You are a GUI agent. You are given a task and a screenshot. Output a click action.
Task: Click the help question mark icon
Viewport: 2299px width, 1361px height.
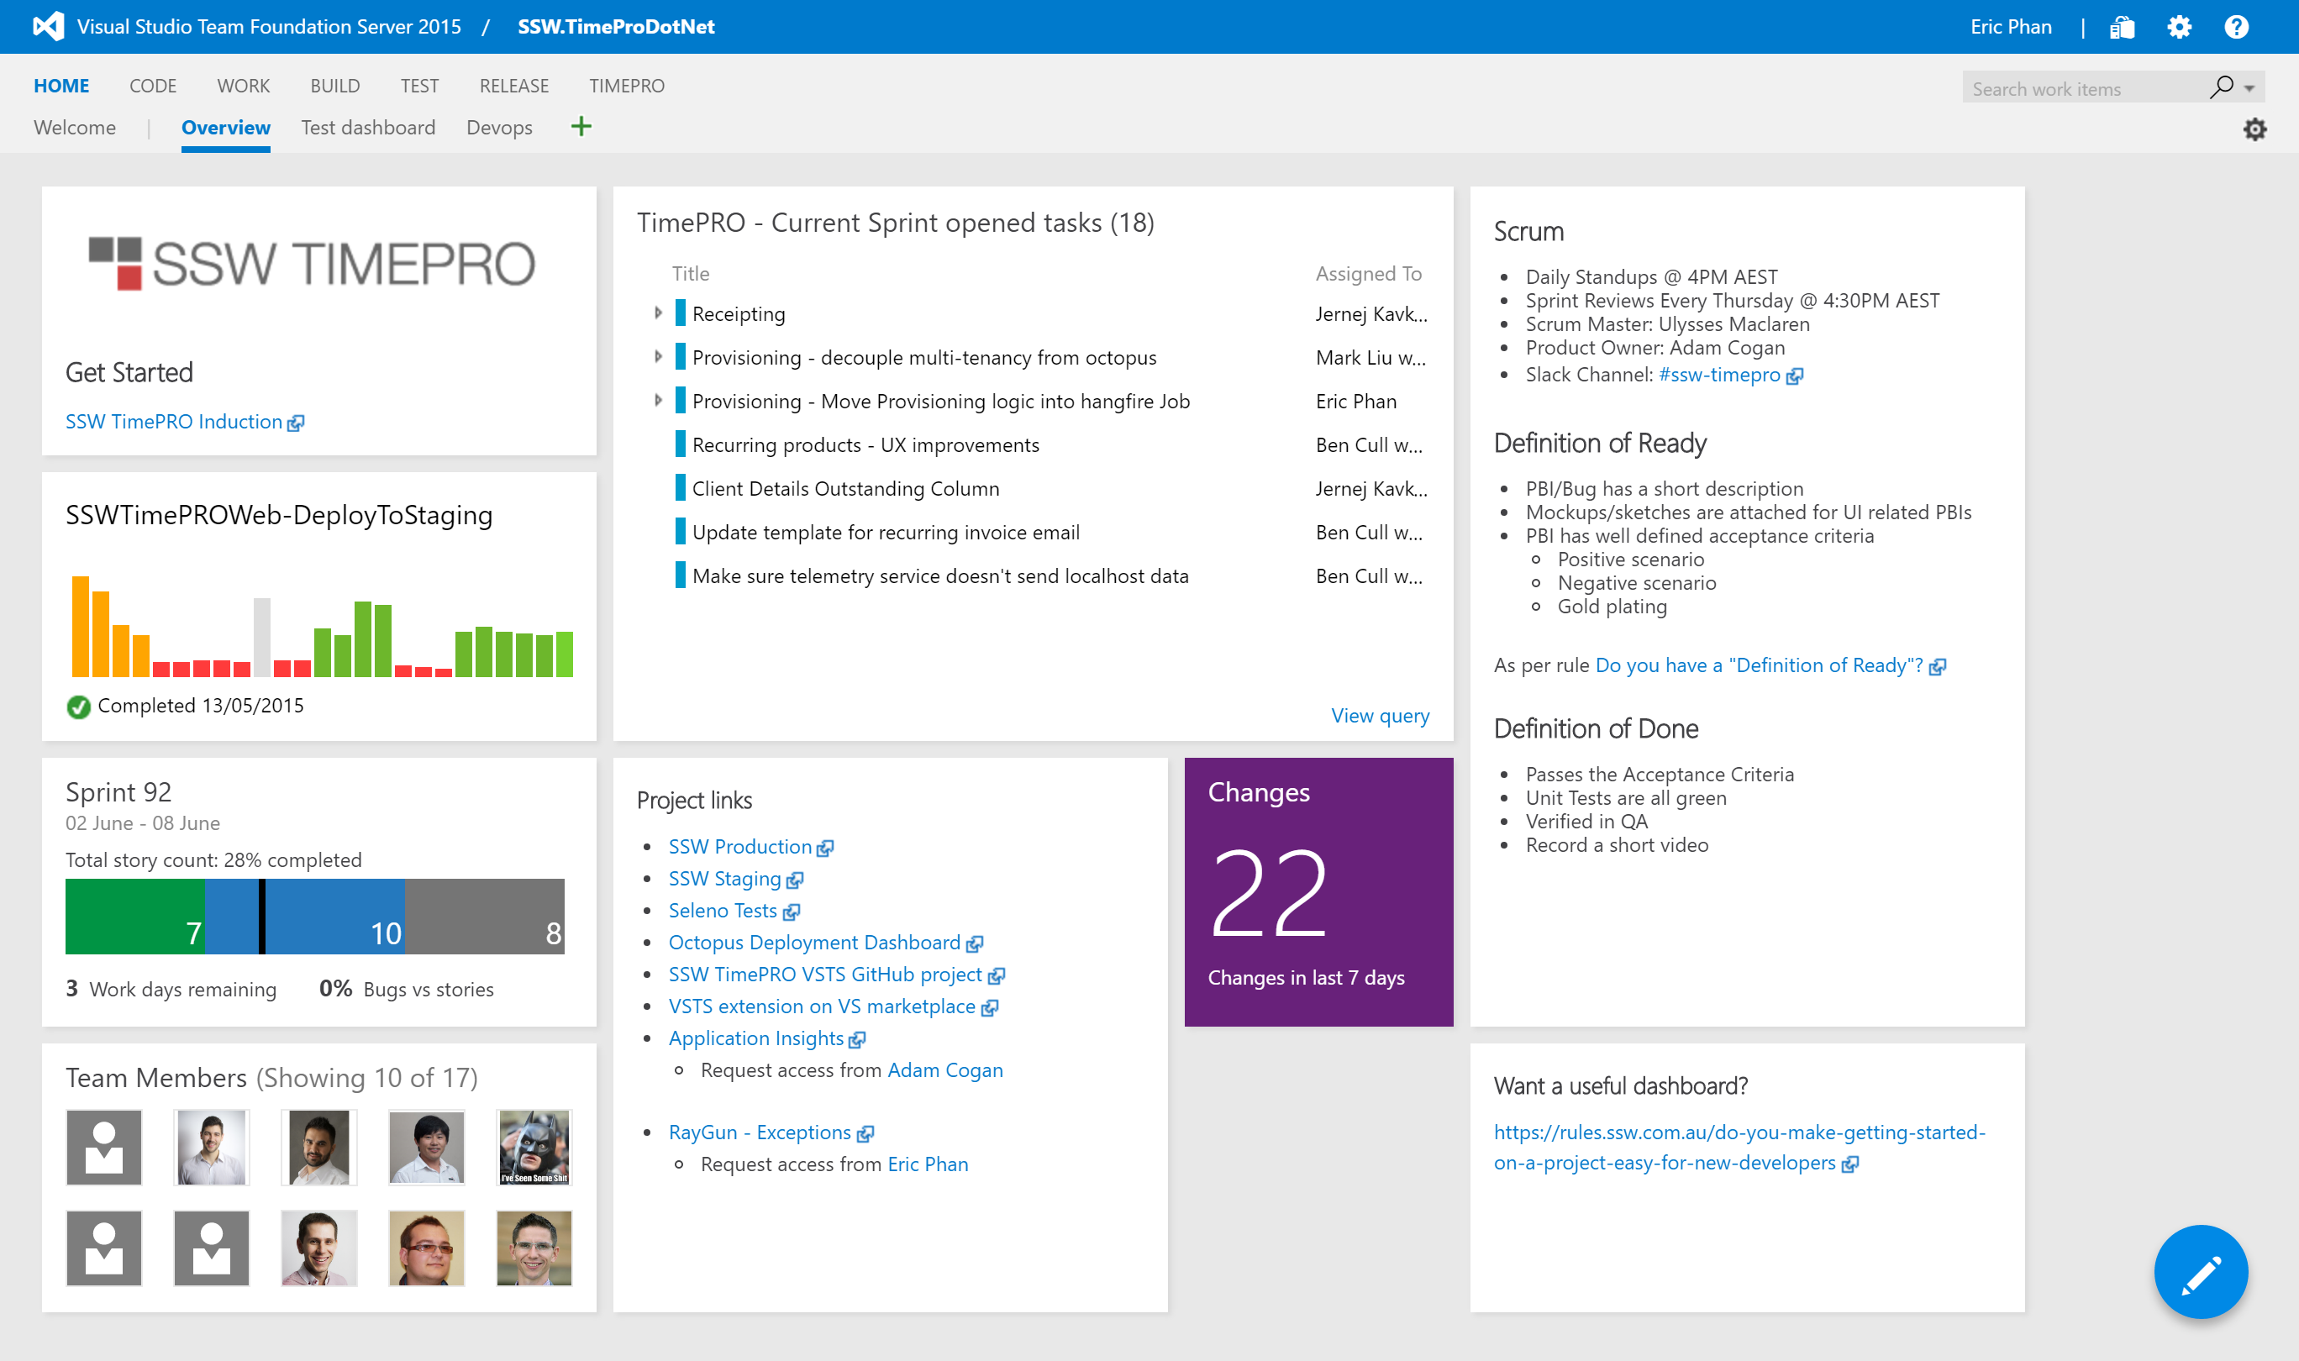pyautogui.click(x=2236, y=28)
